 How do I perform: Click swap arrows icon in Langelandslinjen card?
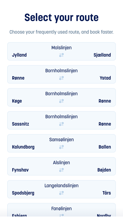61,193
